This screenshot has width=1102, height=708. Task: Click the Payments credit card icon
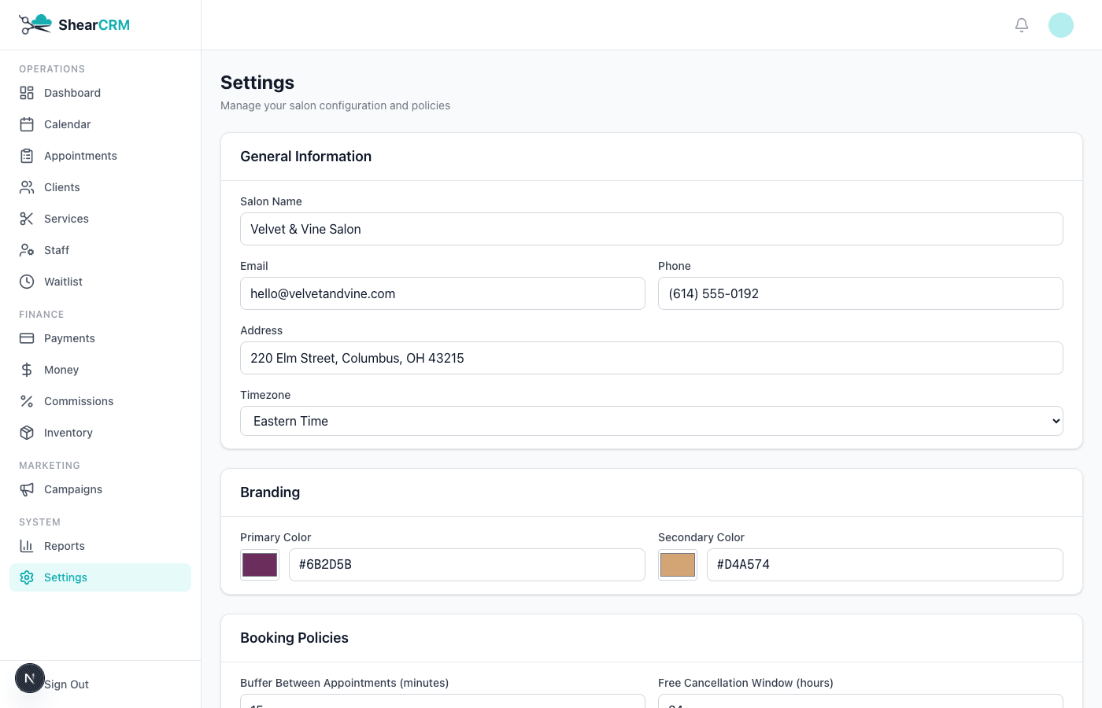pyautogui.click(x=27, y=338)
